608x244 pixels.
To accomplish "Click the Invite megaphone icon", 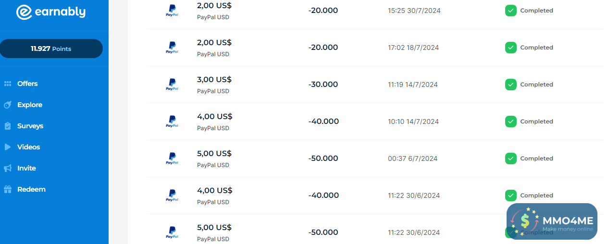I will (x=8, y=168).
